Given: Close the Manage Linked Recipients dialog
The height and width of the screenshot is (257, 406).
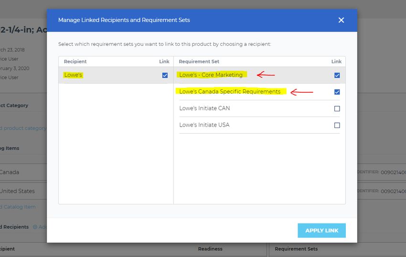Looking at the screenshot, I should tap(341, 20).
